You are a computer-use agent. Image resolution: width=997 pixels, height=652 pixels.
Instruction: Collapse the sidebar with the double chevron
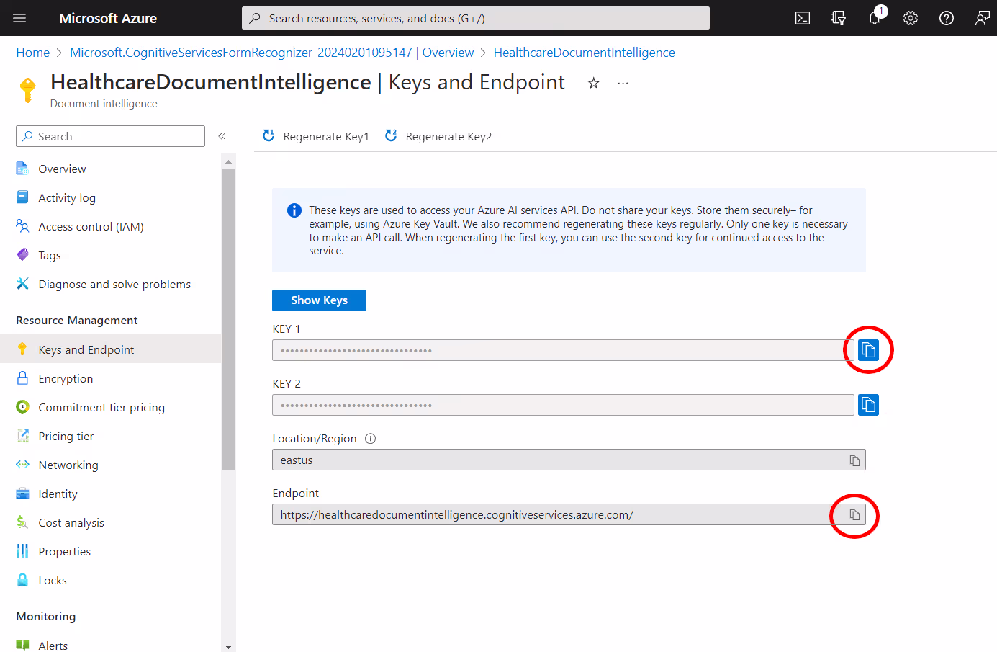222,136
